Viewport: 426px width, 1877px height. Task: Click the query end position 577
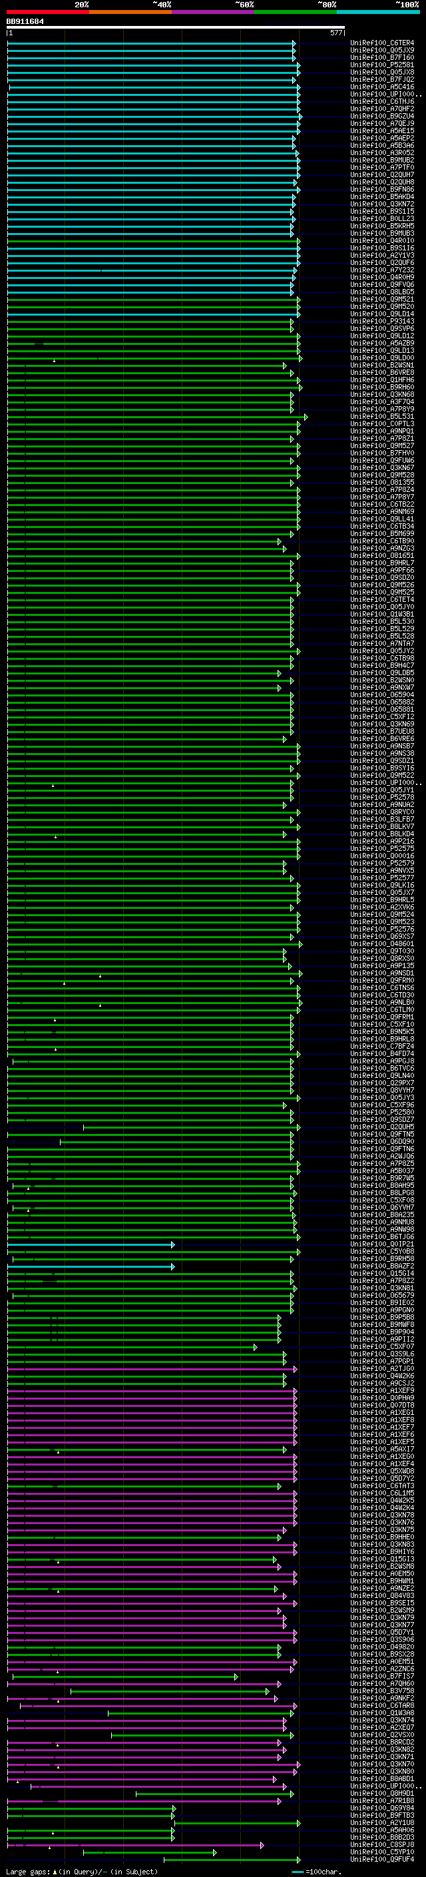tap(335, 33)
